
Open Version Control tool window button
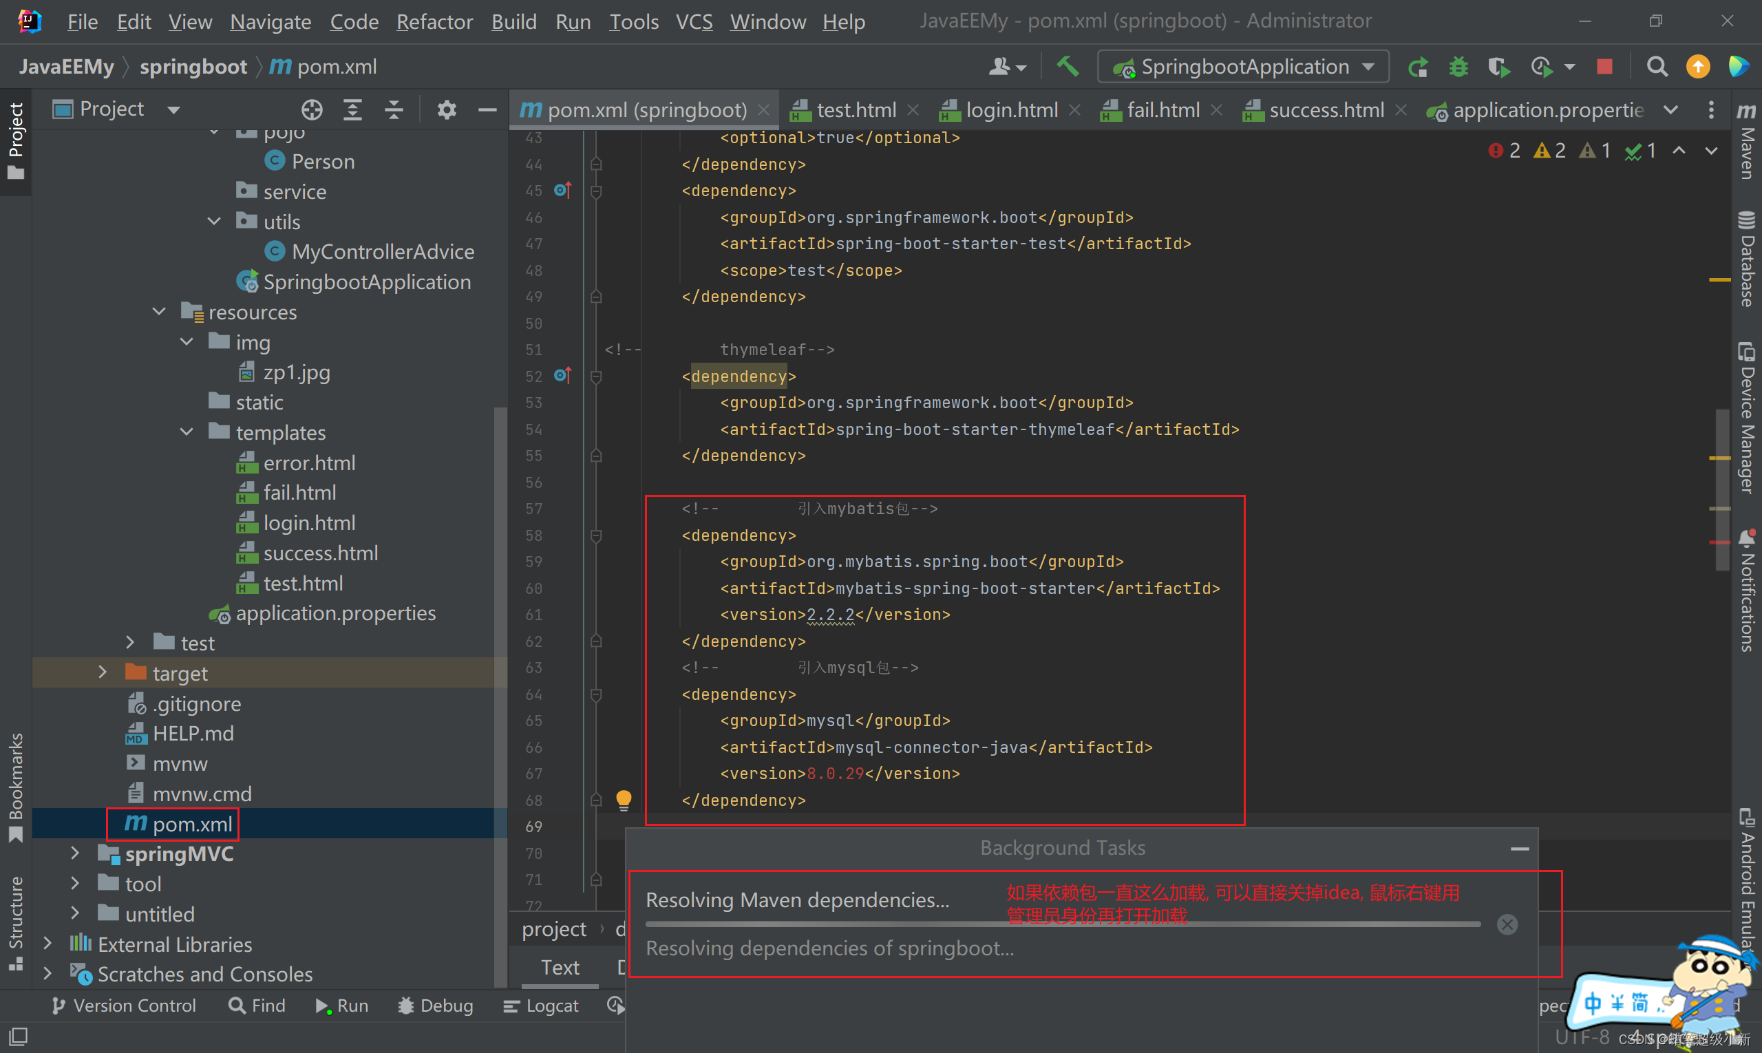coord(124,1006)
